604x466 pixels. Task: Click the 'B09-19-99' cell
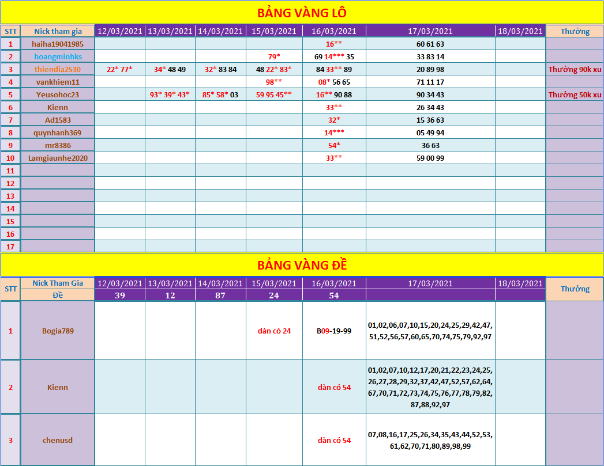tap(334, 331)
